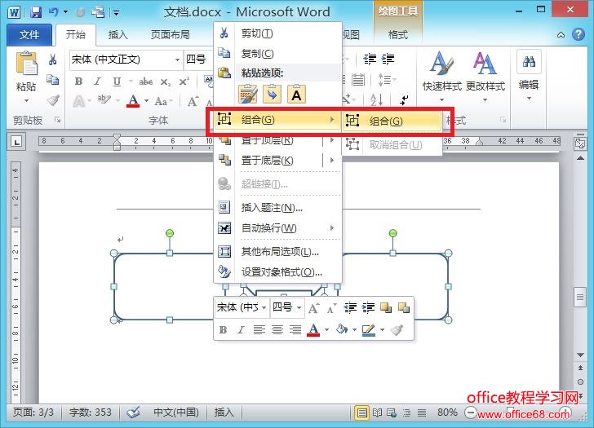The width and height of the screenshot is (594, 428).
Task: Choose Keep Text Only paste option
Action: coord(296,95)
